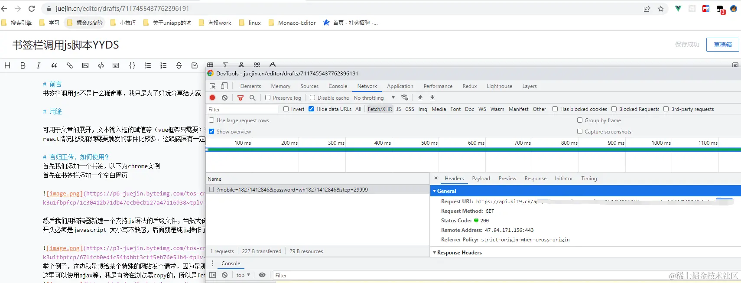The height and width of the screenshot is (283, 741).
Task: Click the 草稿箱 drafts button
Action: coord(722,45)
